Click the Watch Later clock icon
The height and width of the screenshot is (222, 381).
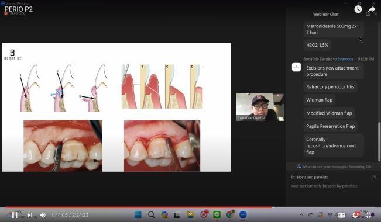(x=358, y=9)
